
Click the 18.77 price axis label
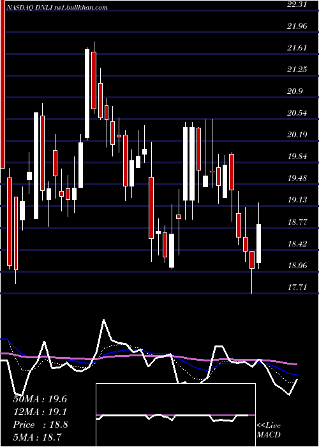pyautogui.click(x=297, y=222)
